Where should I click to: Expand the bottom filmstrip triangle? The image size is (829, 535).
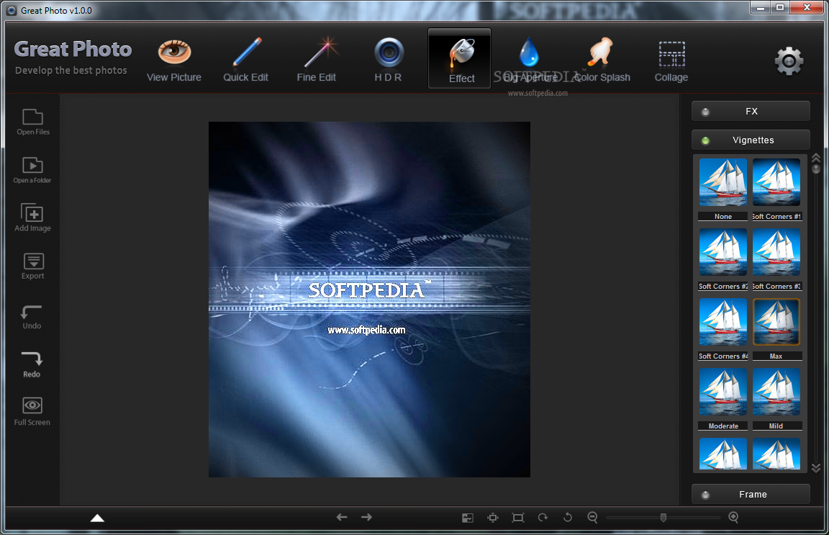[97, 518]
